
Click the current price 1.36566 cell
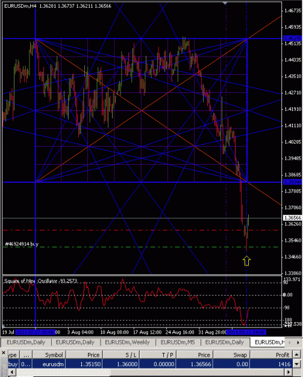(x=195, y=364)
